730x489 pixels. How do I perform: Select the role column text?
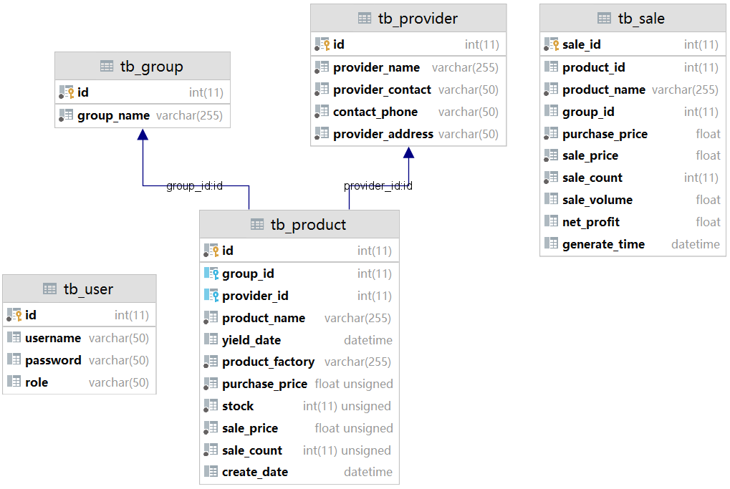pyautogui.click(x=37, y=382)
